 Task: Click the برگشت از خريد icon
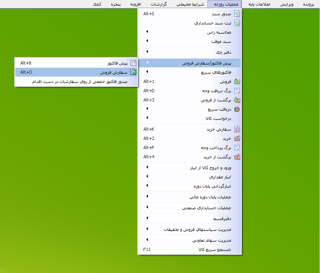[237, 157]
